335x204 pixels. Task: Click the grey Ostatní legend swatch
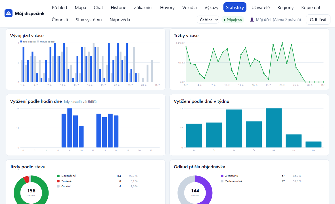[58, 186]
